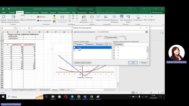
Task: Uncheck the second series (Ряд2) checkbox
Action: pos(74,50)
